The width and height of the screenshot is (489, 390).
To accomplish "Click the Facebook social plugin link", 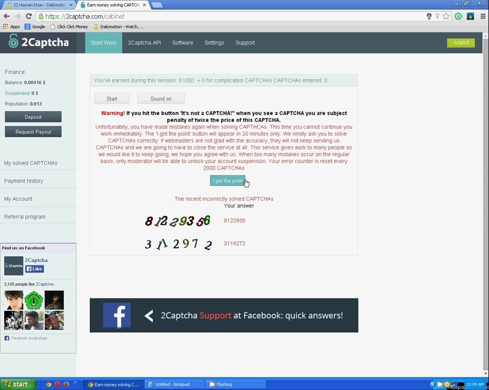I will pyautogui.click(x=29, y=338).
